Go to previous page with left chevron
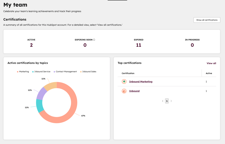Viewport: 225px width, 144px height. point(163,101)
